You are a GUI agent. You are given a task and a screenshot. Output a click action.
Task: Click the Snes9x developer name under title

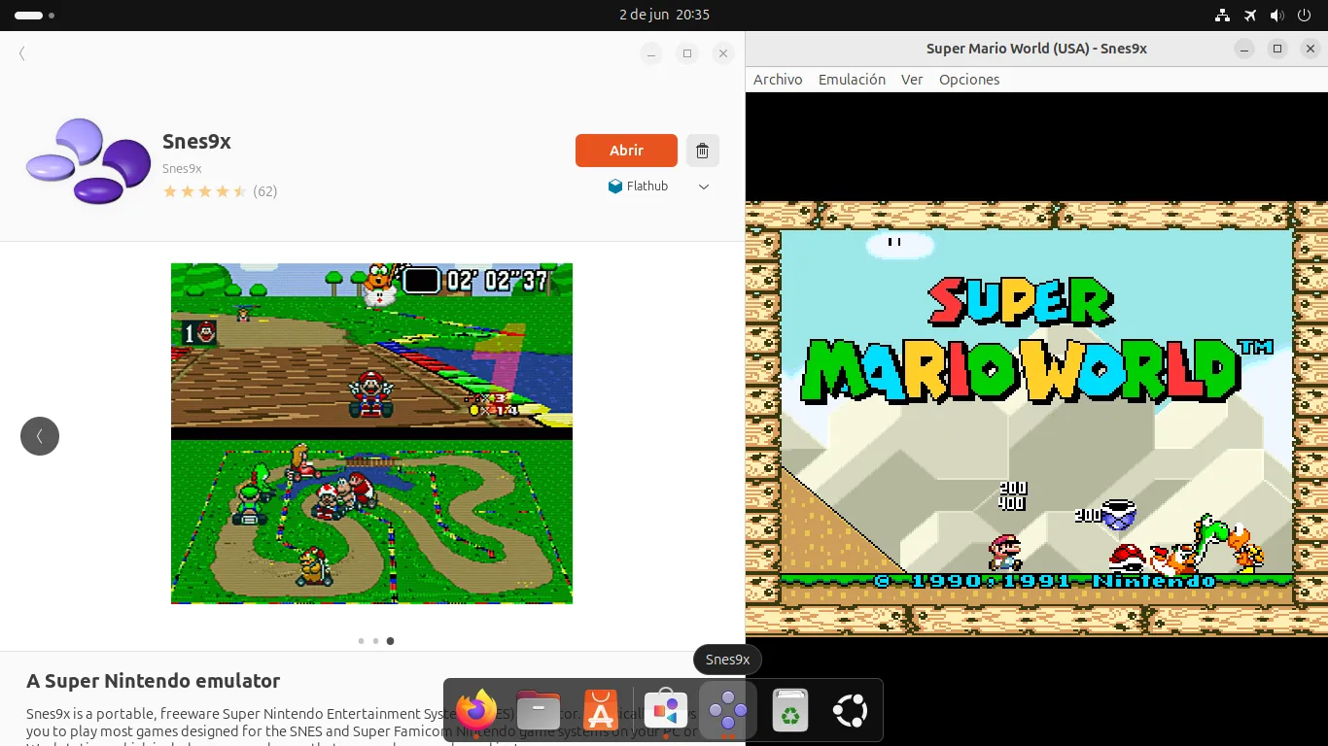click(182, 169)
